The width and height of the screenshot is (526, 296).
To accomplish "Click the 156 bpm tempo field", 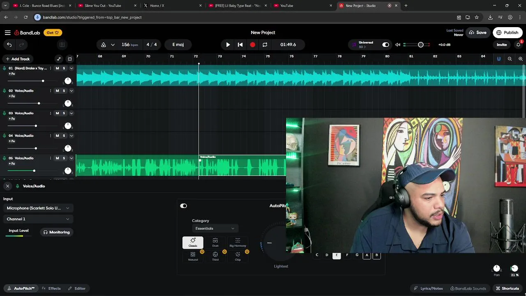I will tap(129, 44).
